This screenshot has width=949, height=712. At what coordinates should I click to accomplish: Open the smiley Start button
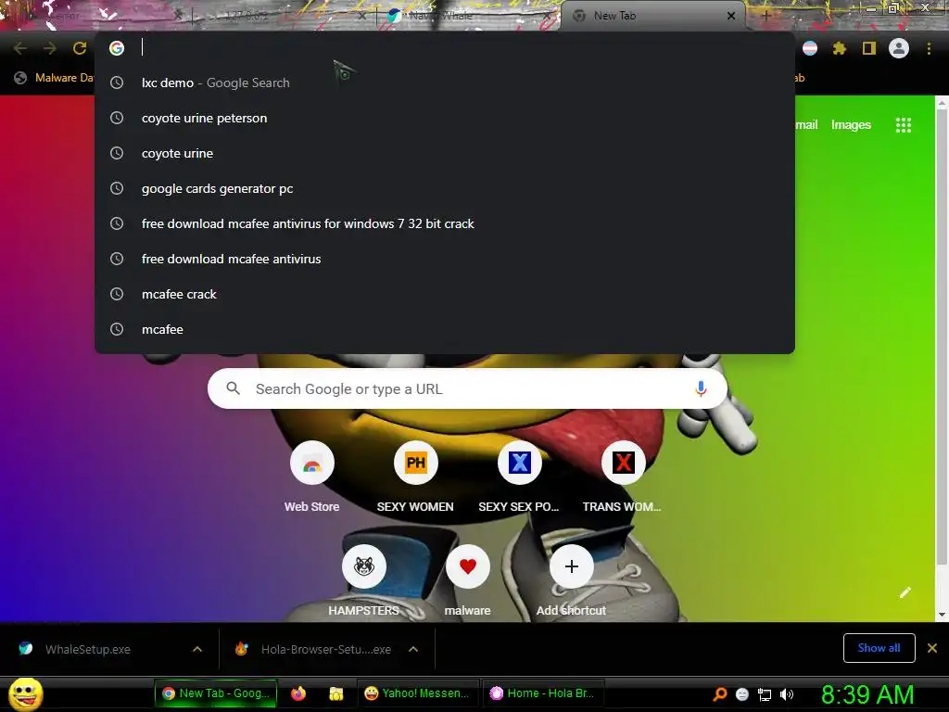[25, 693]
